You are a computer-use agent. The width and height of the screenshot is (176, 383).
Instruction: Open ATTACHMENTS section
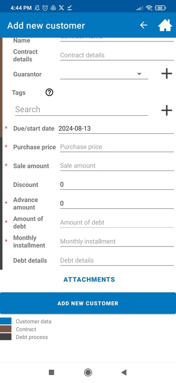coord(89,279)
